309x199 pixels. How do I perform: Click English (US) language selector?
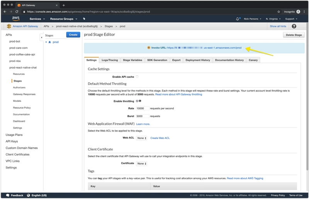pyautogui.click(x=39, y=196)
